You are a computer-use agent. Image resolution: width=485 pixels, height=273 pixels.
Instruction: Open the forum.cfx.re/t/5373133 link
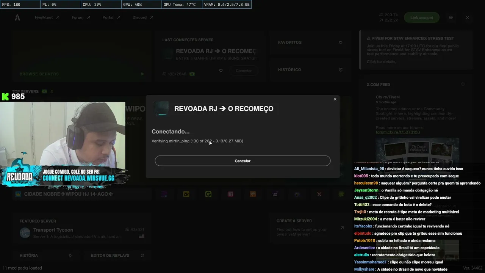click(398, 132)
